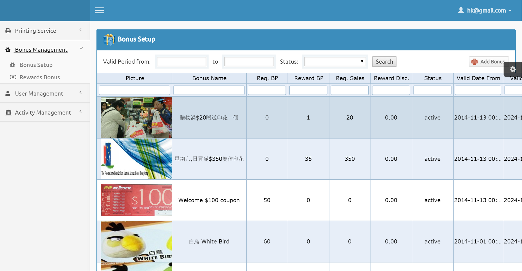The width and height of the screenshot is (522, 271).
Task: Click 'active' status in White Bird row
Action: click(433, 242)
